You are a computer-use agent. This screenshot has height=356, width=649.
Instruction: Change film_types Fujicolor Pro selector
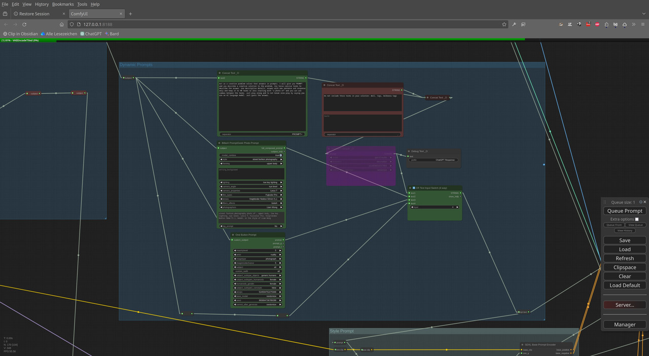251,195
